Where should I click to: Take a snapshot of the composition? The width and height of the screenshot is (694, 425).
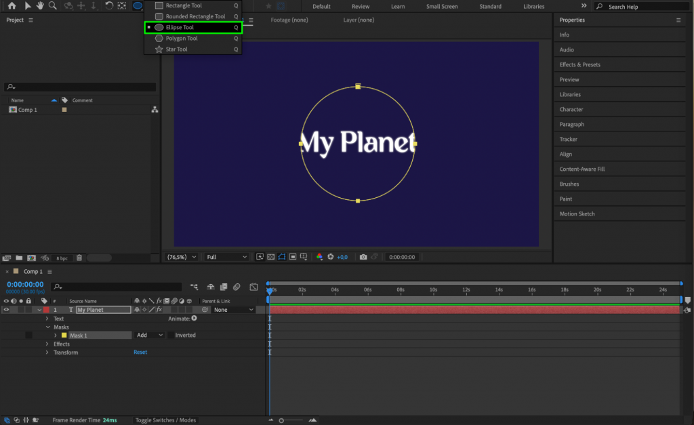363,257
